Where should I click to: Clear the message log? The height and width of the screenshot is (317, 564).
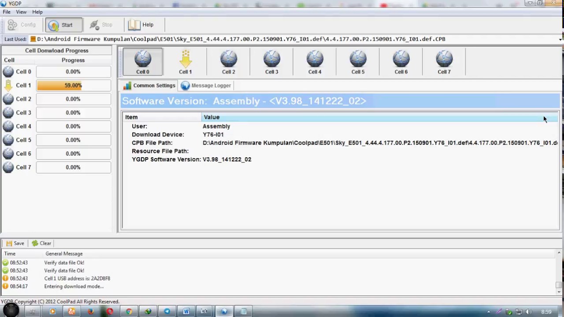41,243
